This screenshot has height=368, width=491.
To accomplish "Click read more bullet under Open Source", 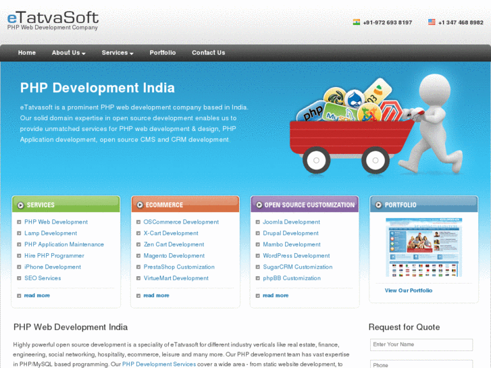I will coord(258,296).
